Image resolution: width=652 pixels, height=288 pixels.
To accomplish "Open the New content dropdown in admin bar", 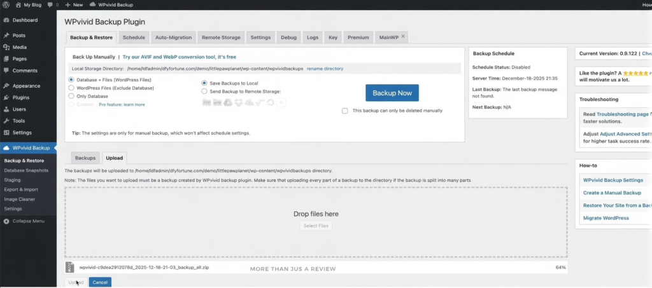I will [x=73, y=4].
